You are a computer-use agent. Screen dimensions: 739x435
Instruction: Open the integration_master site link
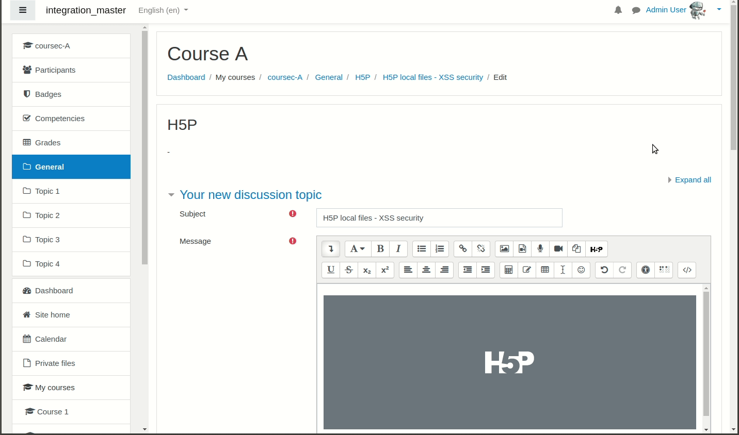(x=86, y=10)
